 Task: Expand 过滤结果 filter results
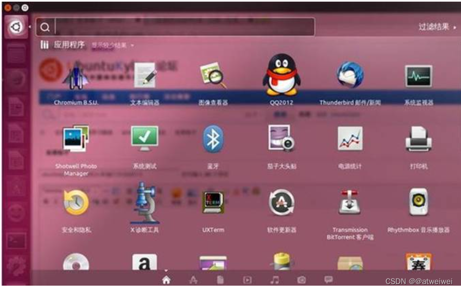[x=437, y=27]
